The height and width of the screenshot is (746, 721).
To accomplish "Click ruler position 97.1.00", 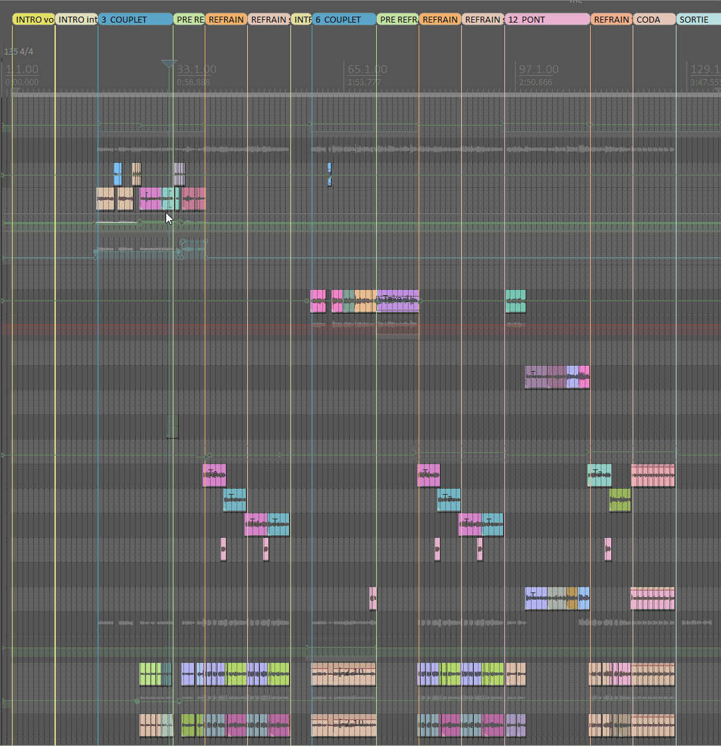I will [539, 69].
